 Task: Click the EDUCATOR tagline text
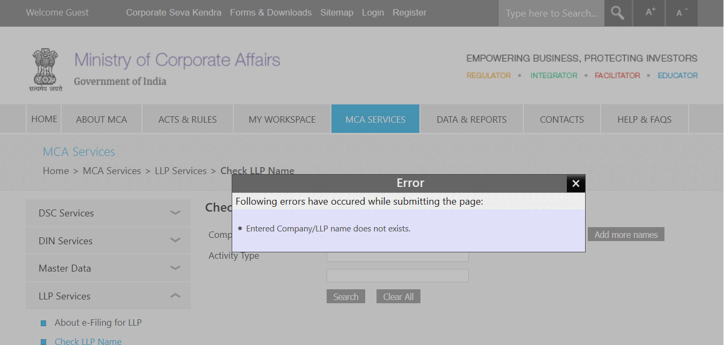click(x=678, y=76)
